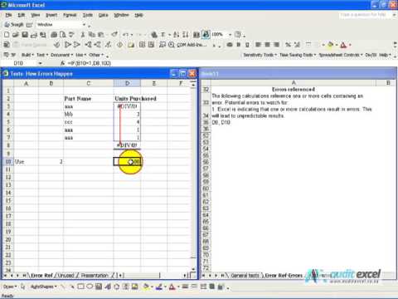The width and height of the screenshot is (398, 299).
Task: Open the Name Box dropdown arrow
Action: point(41,63)
